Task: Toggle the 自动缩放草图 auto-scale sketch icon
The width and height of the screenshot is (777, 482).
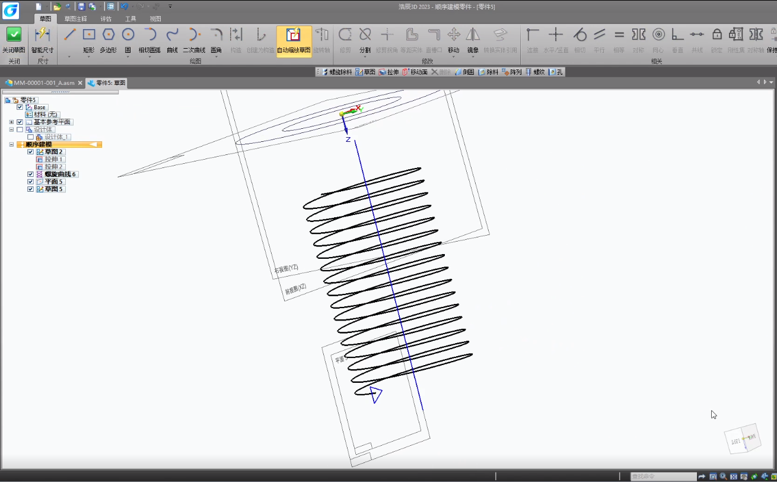Action: coord(294,34)
